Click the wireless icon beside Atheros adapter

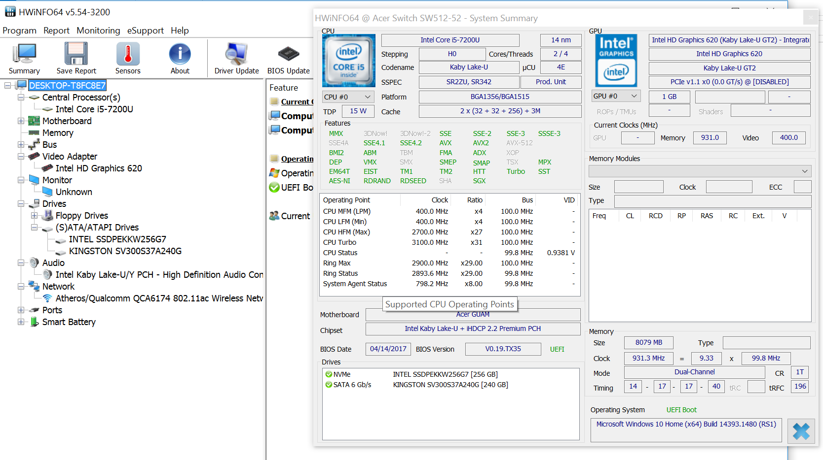coord(47,298)
